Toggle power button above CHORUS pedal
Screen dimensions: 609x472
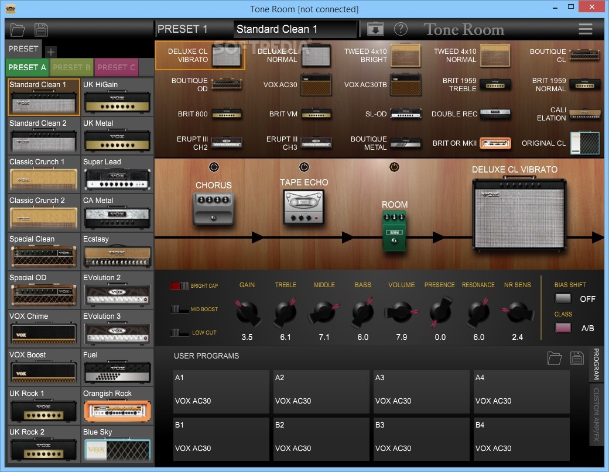(214, 167)
